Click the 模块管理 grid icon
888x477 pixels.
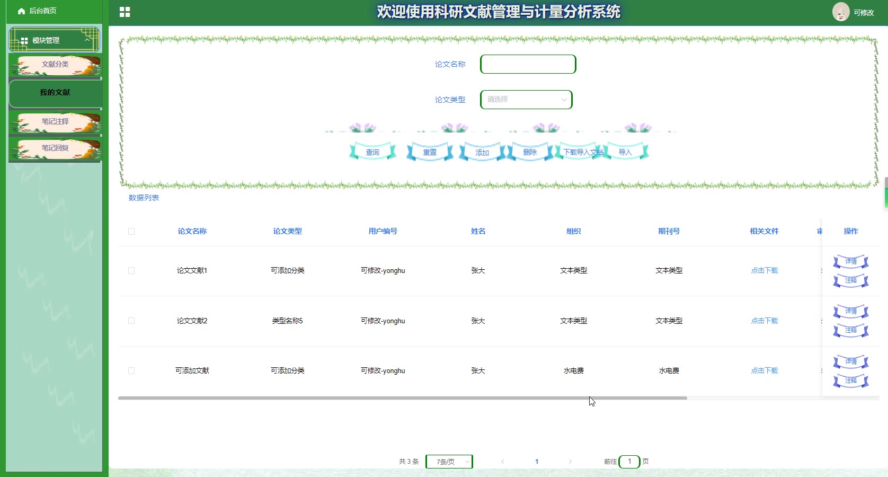click(24, 40)
